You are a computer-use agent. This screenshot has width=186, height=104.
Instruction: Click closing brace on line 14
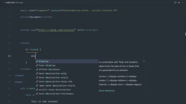(x=26, y=63)
